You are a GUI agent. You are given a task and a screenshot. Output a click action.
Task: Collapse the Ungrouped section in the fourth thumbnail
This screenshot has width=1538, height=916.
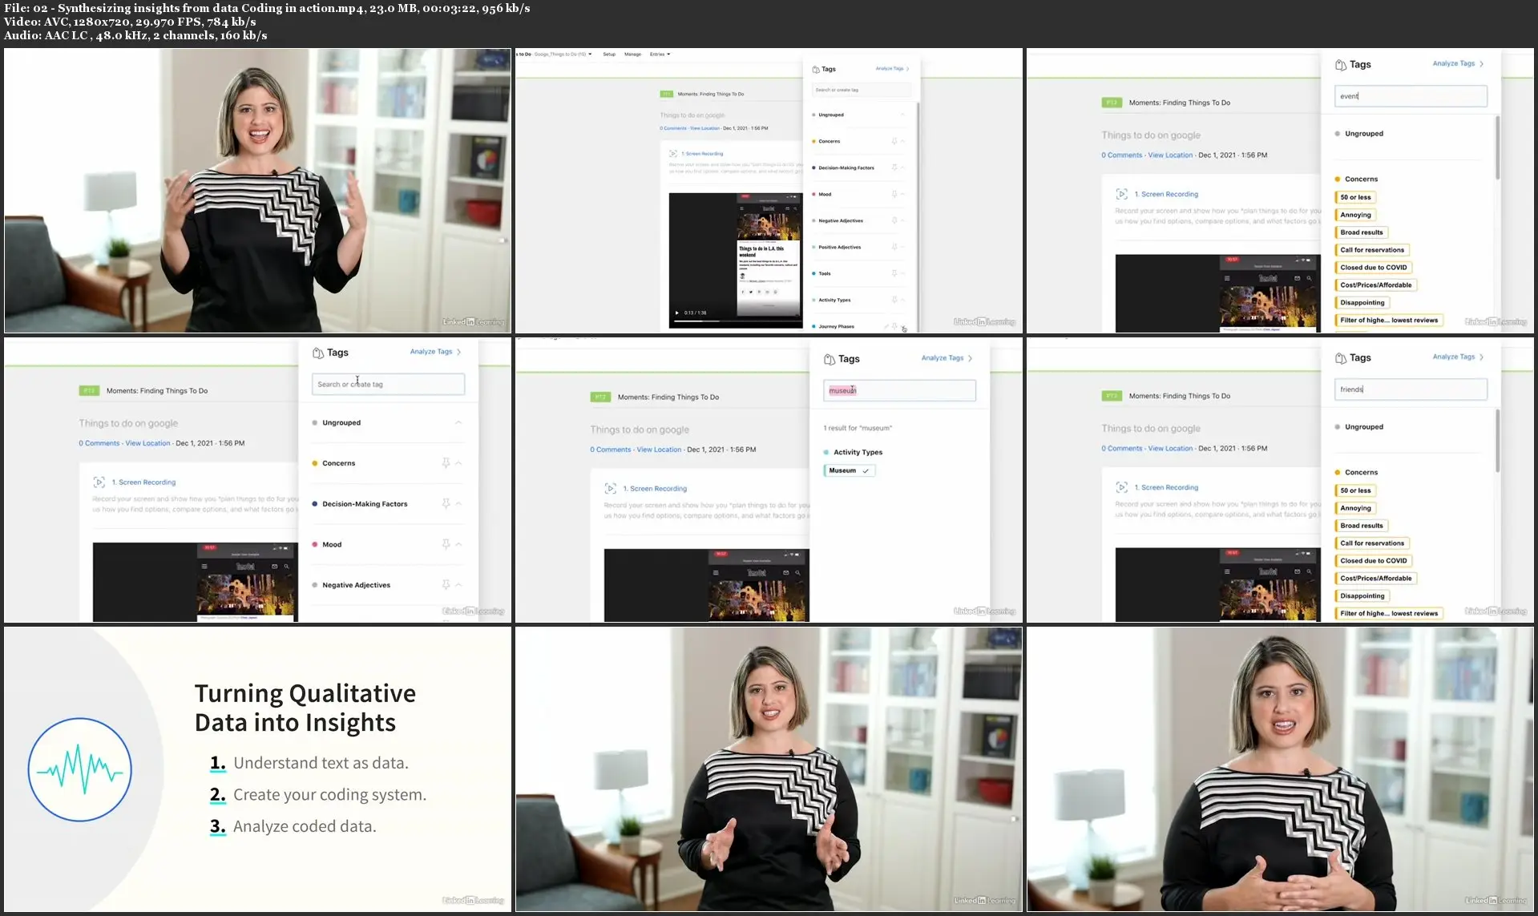(458, 422)
